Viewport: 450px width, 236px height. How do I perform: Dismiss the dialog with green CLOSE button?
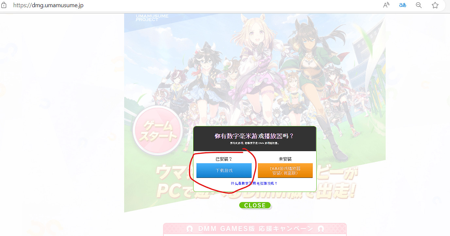255,205
